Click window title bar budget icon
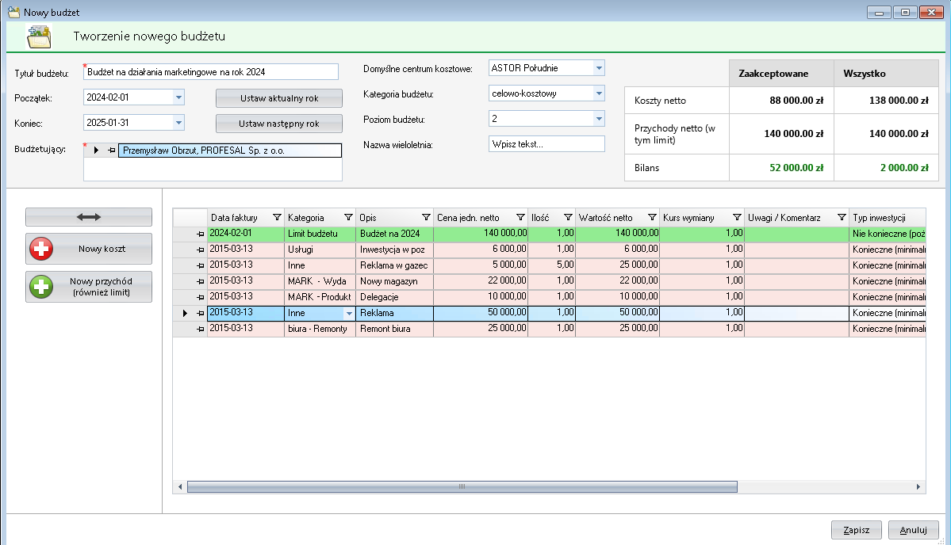 point(13,12)
